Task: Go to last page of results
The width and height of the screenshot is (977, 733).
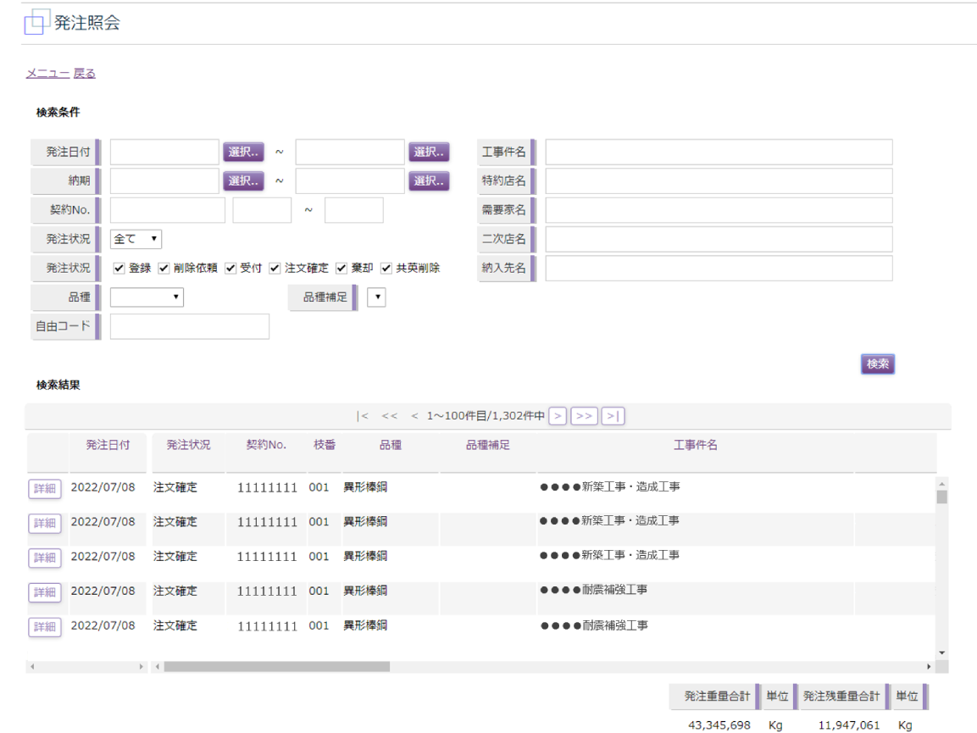Action: tap(613, 416)
